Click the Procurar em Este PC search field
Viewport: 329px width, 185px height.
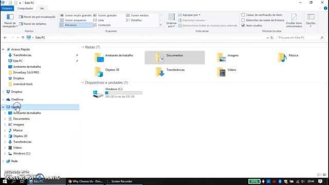(301, 38)
